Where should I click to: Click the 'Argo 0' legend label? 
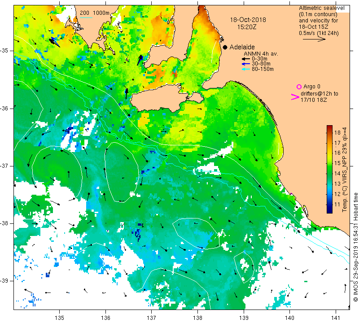[x=311, y=87]
